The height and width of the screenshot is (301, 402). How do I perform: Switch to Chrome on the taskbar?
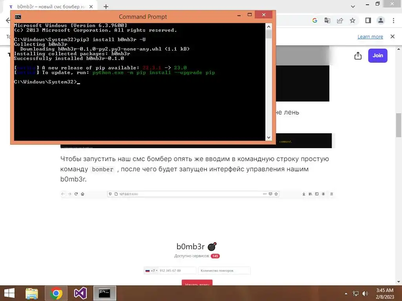pos(56,293)
